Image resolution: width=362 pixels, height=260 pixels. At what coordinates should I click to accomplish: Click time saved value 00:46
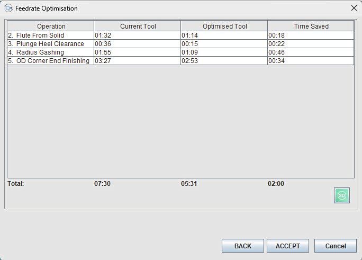tap(277, 52)
